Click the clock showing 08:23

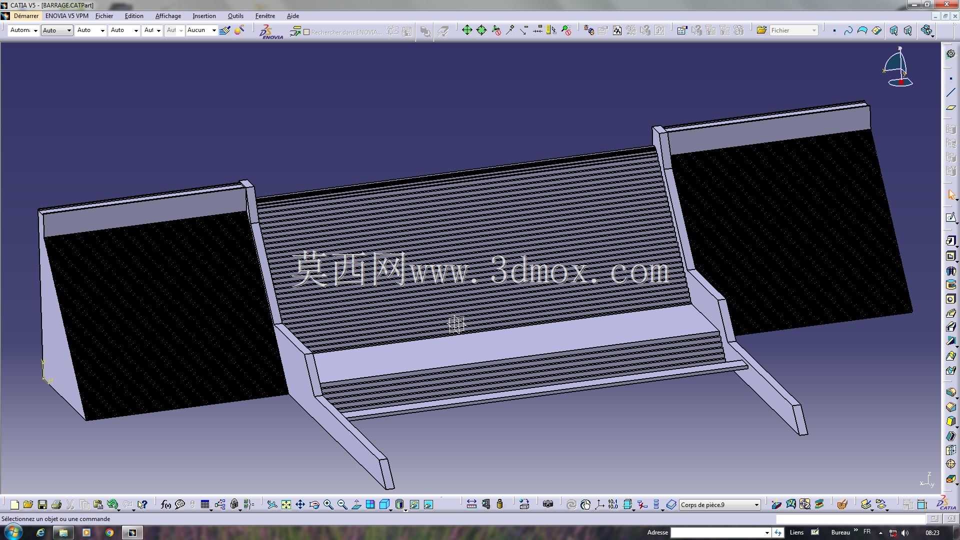tap(932, 532)
